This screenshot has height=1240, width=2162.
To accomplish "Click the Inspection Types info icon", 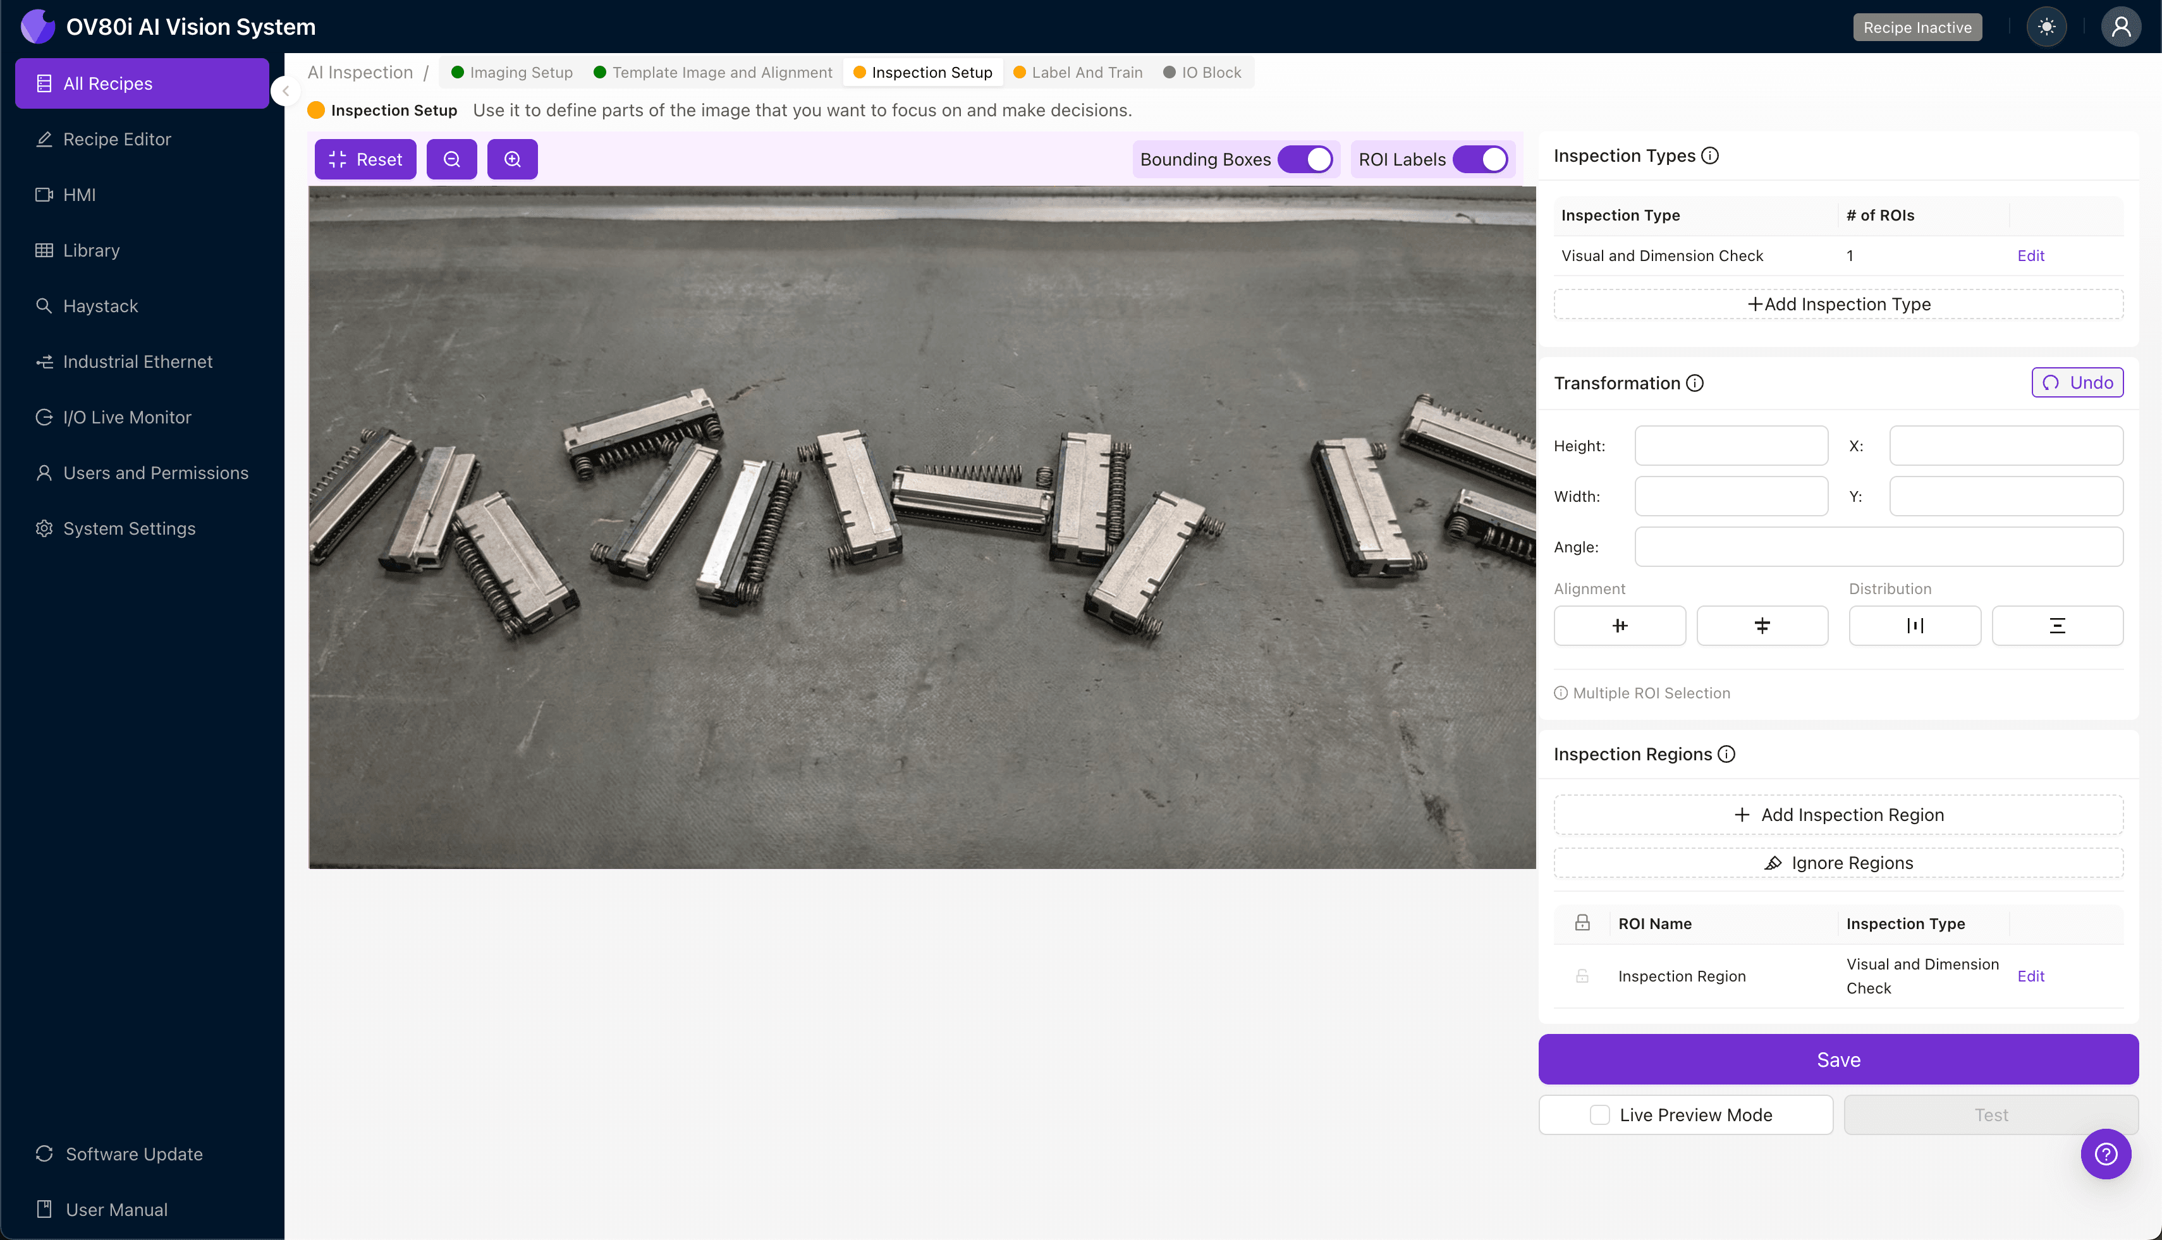I will pos(1709,156).
